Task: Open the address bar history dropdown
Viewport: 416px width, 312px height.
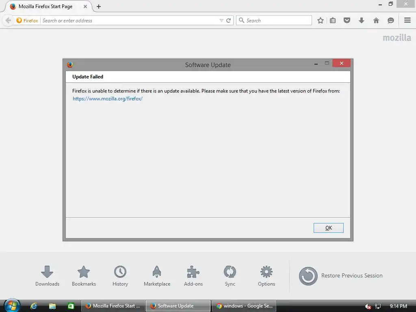Action: (x=221, y=20)
